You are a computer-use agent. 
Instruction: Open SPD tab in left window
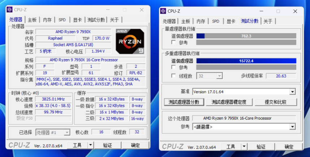(62, 20)
